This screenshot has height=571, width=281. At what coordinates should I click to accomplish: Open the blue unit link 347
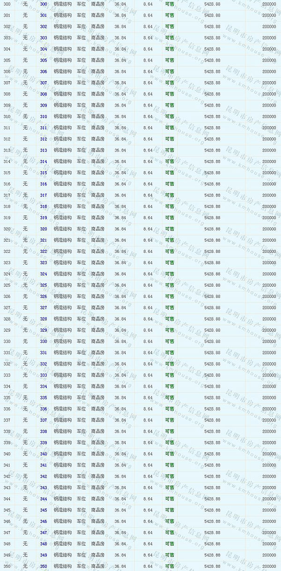(44, 533)
